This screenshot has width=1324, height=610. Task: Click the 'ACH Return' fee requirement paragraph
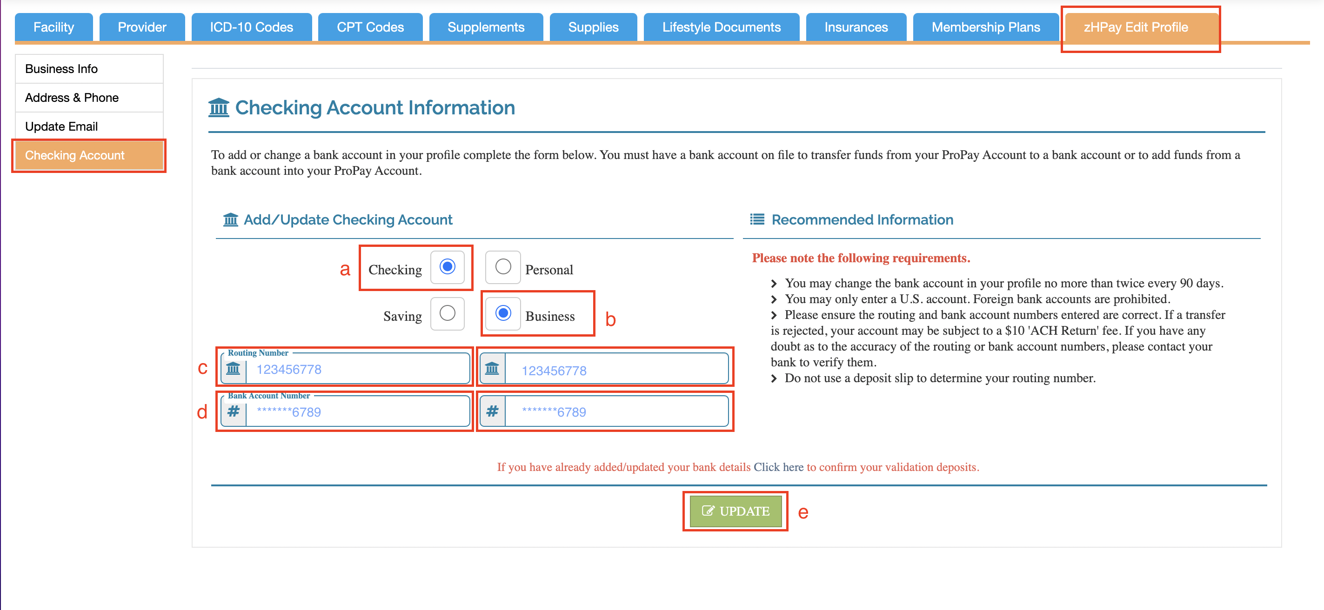click(997, 338)
